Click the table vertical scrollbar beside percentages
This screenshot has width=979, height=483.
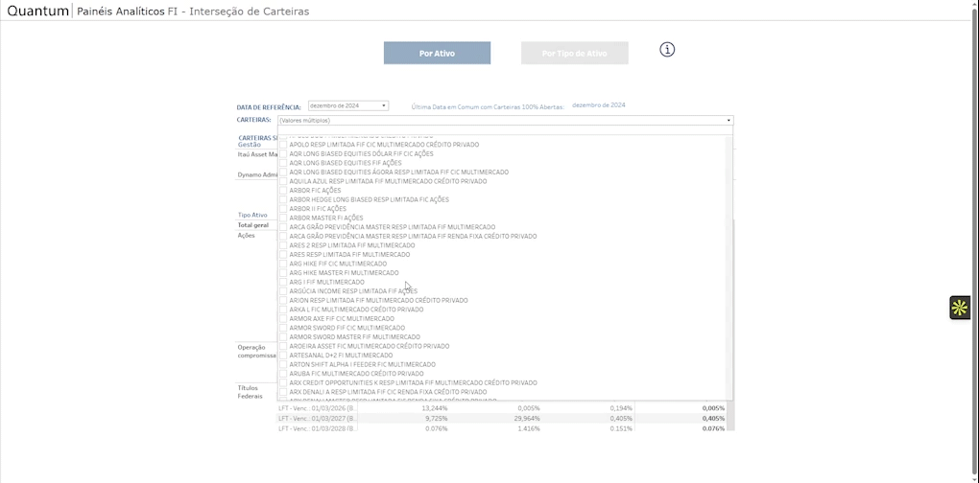point(732,324)
